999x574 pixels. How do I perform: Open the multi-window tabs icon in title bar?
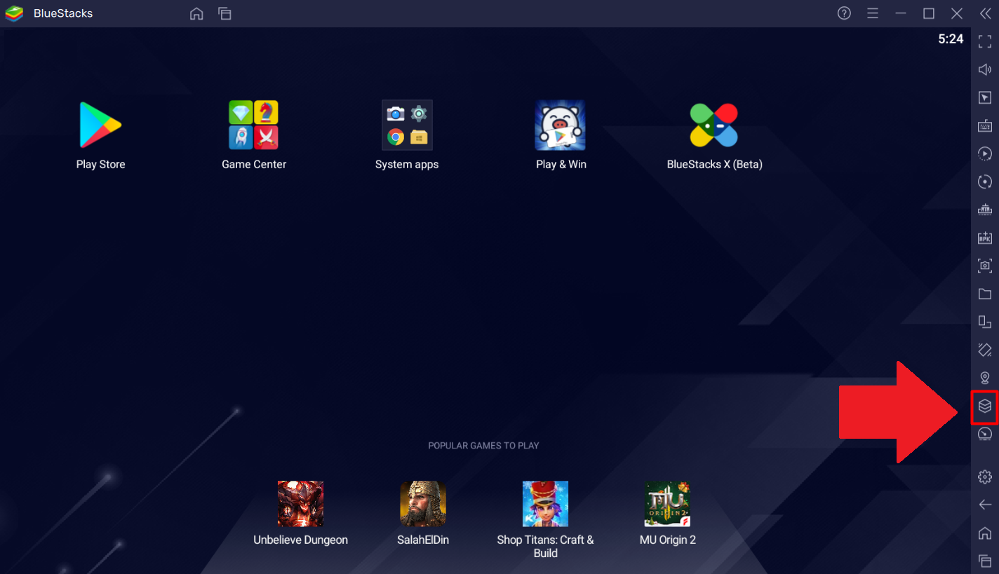[x=224, y=13]
